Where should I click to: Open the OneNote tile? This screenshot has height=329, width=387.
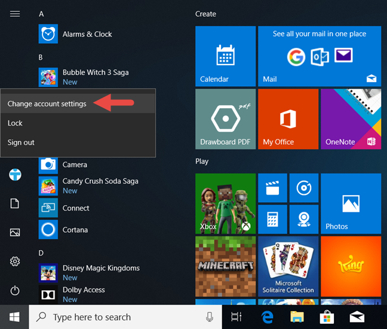click(x=351, y=119)
